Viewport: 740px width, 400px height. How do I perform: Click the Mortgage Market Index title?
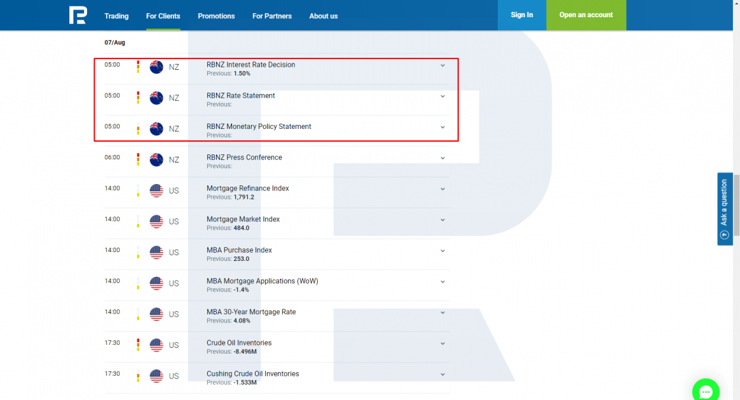pos(243,219)
